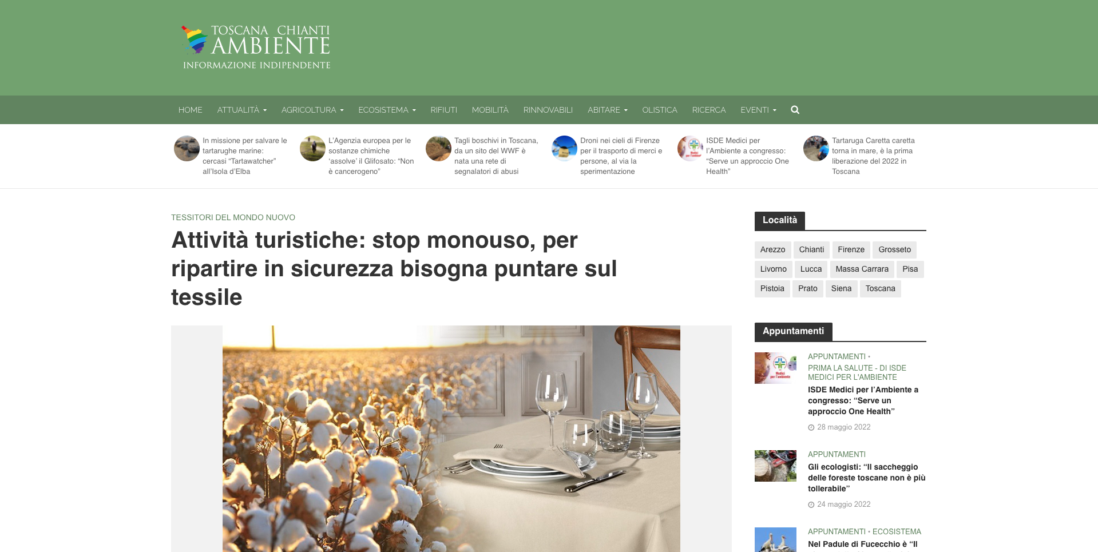Open the foreste toscane thumbnail in sidebar
The height and width of the screenshot is (552, 1098).
775,466
